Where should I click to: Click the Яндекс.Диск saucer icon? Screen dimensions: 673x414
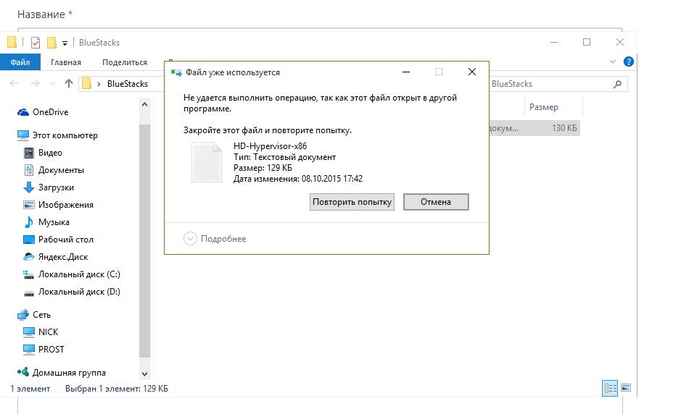point(29,257)
